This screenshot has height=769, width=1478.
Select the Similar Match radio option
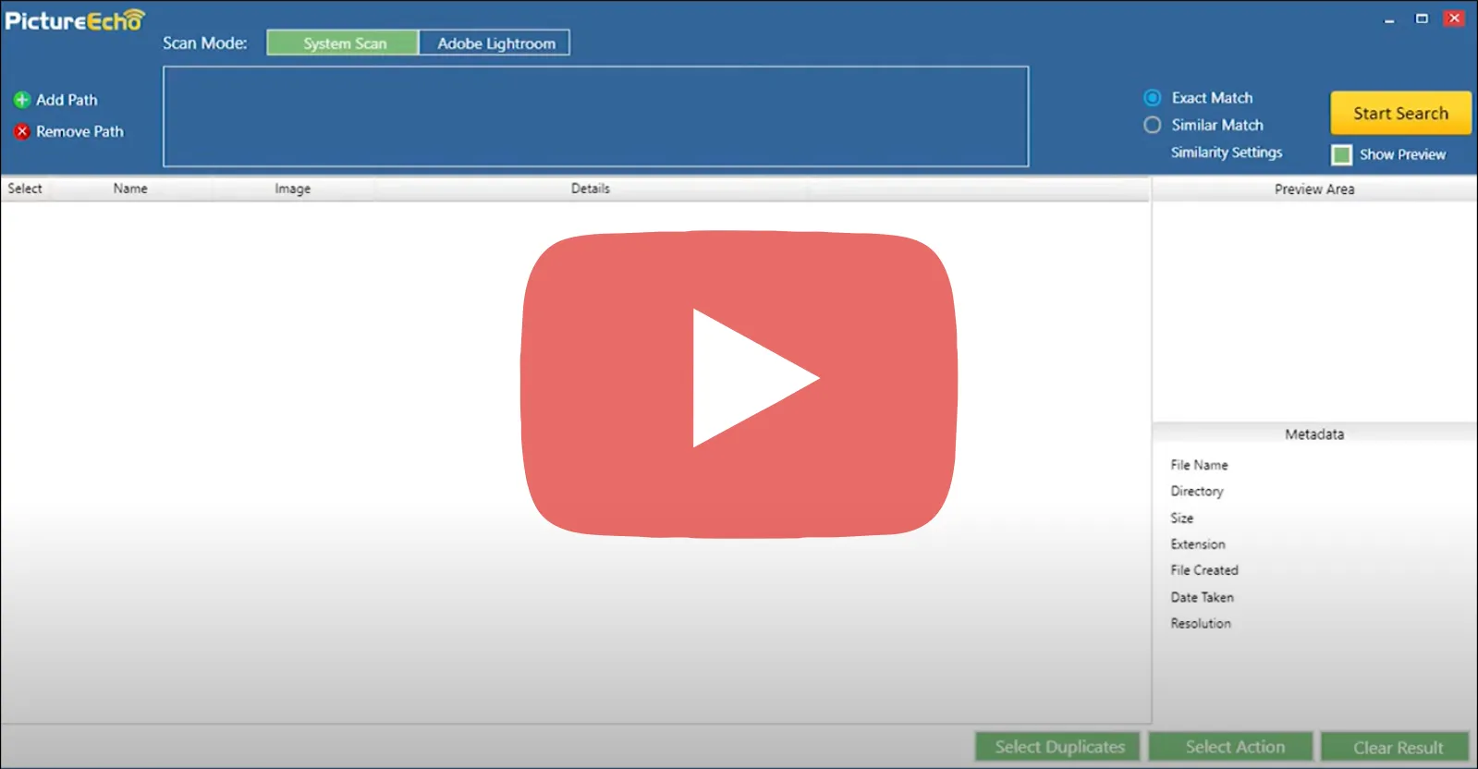click(x=1153, y=125)
